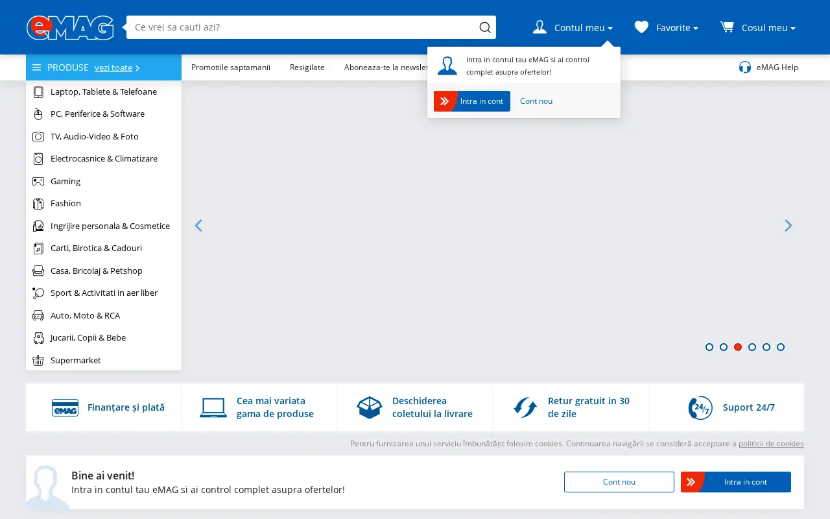Click the PC, Periferice mouse icon
The height and width of the screenshot is (519, 830).
point(38,114)
